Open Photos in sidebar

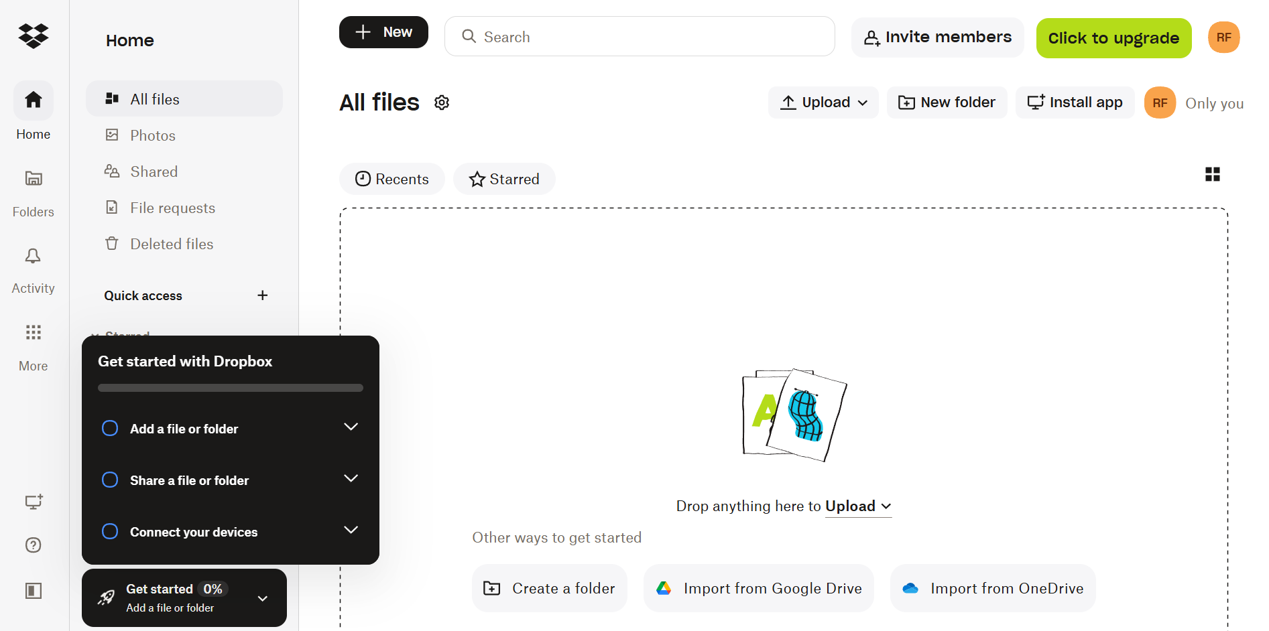(184, 135)
